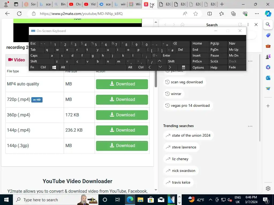
Task: Click backspace key on On-Screen Keyboard
Action: [x=175, y=44]
